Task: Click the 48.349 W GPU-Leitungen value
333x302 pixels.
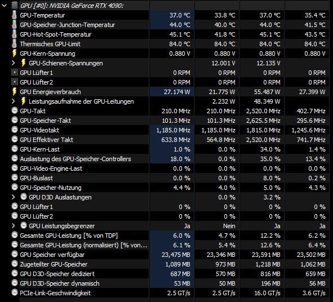Action: click(267, 101)
